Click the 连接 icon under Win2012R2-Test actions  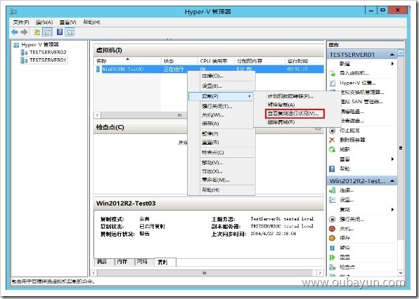coord(332,190)
